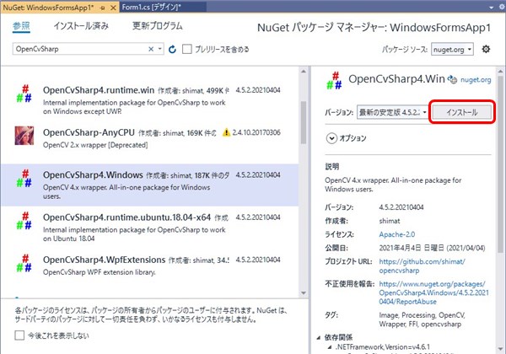This screenshot has height=354, width=506.
Task: Open the version selection dropdown
Action: pos(393,112)
